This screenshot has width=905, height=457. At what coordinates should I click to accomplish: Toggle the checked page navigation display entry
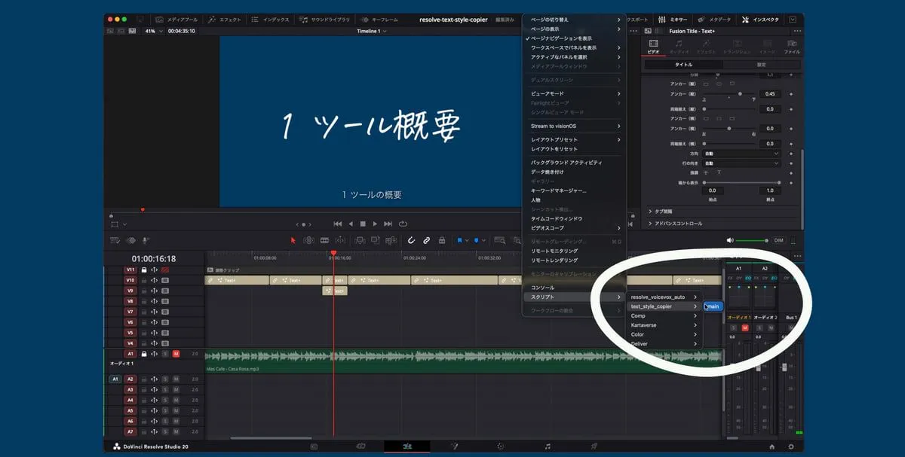(x=561, y=38)
